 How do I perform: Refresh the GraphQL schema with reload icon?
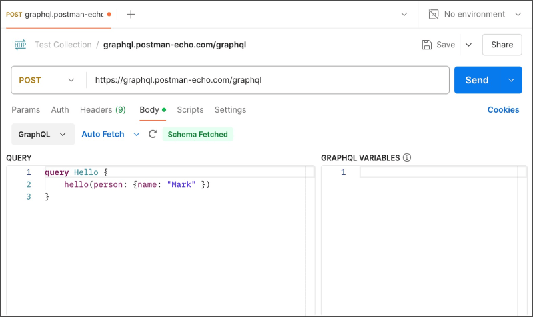pos(153,134)
